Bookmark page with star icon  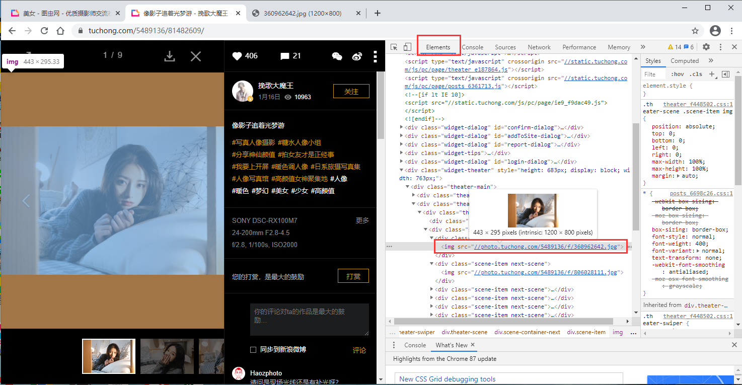(695, 31)
